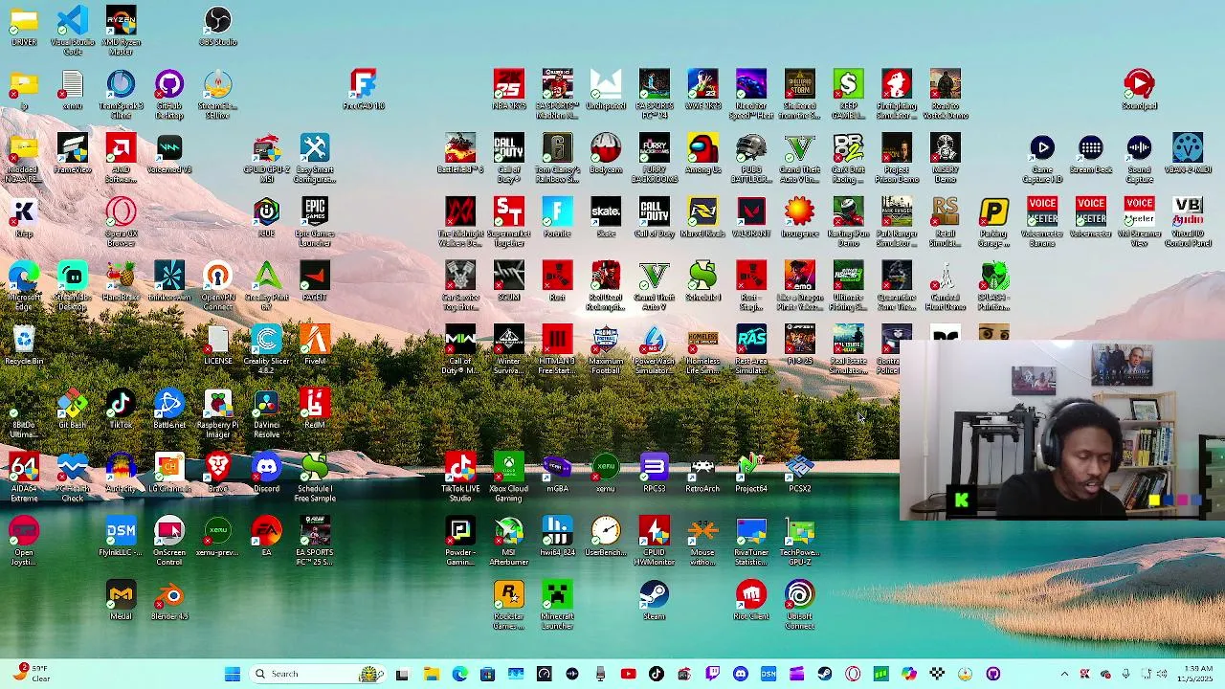This screenshot has width=1225, height=689.
Task: Open the Opera GX Browser shortcut
Action: click(121, 219)
